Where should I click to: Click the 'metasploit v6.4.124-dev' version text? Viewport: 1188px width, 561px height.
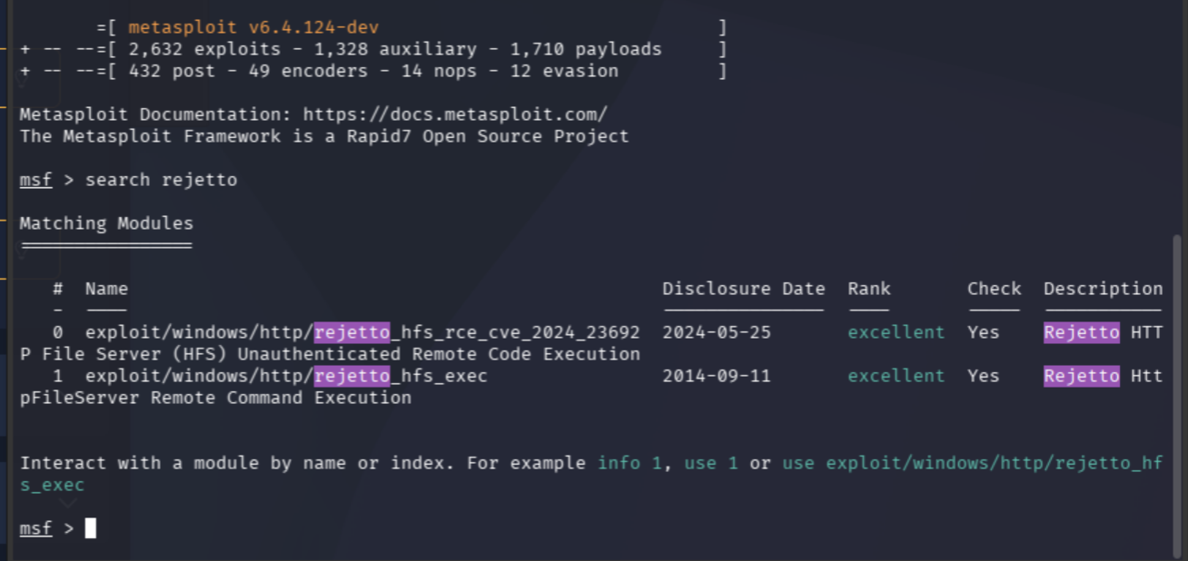pos(253,27)
